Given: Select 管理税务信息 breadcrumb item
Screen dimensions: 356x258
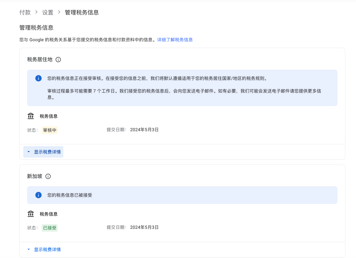Looking at the screenshot, I should 82,12.
